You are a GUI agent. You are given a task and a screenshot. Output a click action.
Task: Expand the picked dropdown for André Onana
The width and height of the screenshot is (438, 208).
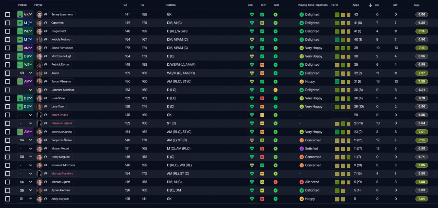click(26, 115)
